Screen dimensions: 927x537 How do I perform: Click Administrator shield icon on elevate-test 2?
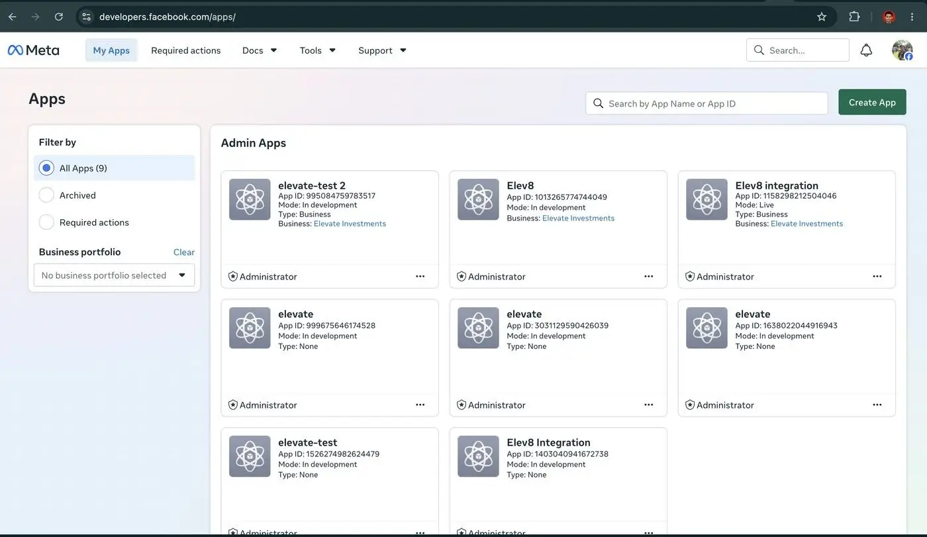click(x=233, y=276)
